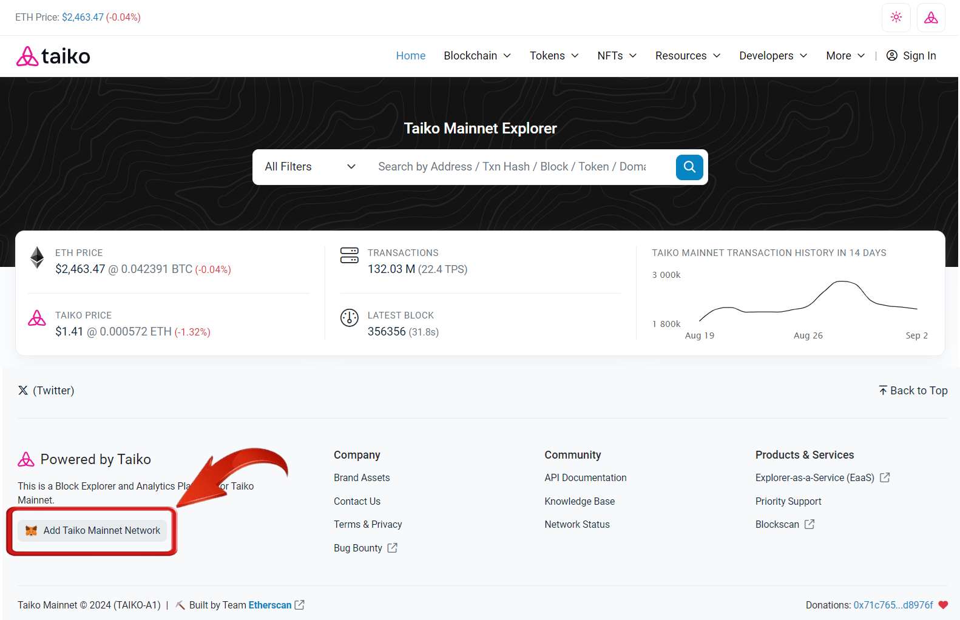Click Add Taiko Mainnet Network button
This screenshot has height=620, width=960.
[92, 531]
